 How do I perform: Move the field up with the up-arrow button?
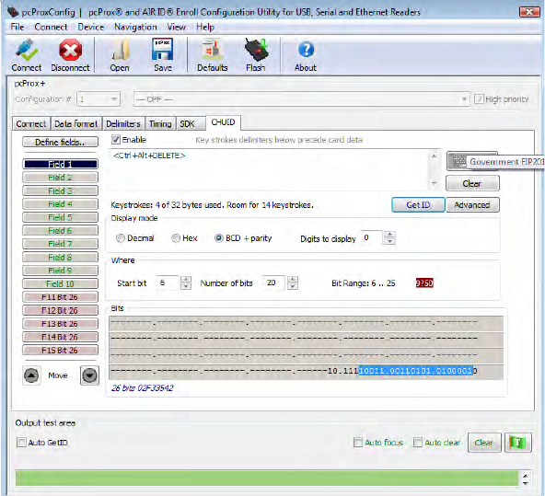coord(31,375)
